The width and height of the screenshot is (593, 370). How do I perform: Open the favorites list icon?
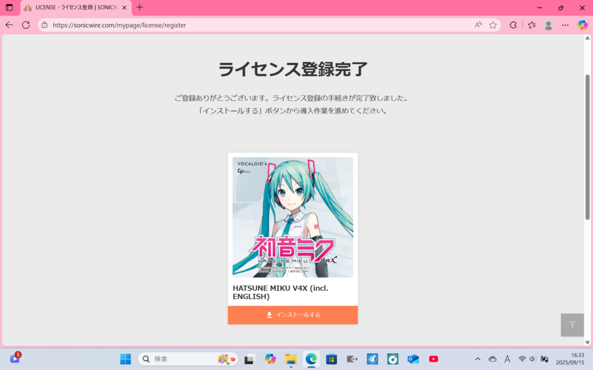point(532,25)
